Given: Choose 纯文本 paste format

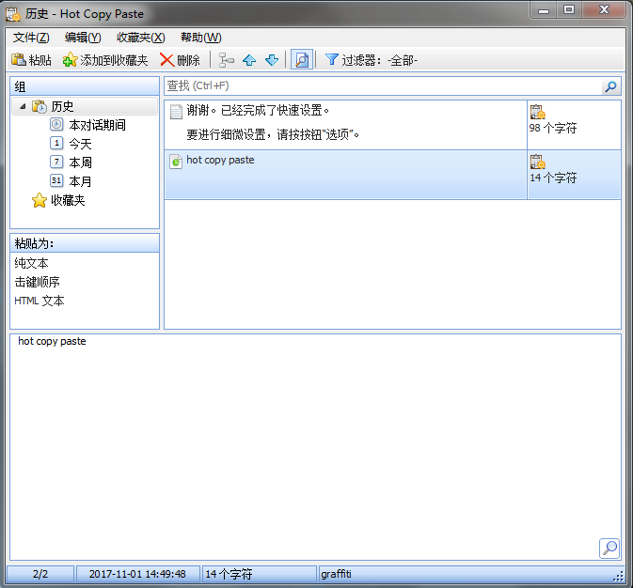Looking at the screenshot, I should 31,263.
